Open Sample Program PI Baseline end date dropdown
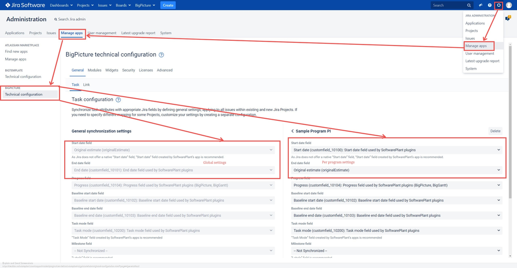This screenshot has height=268, width=517. coord(396,215)
